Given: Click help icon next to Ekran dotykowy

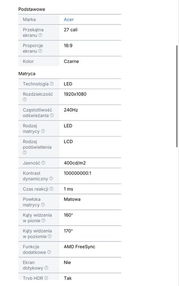Looking at the screenshot, I should pyautogui.click(x=46, y=268).
